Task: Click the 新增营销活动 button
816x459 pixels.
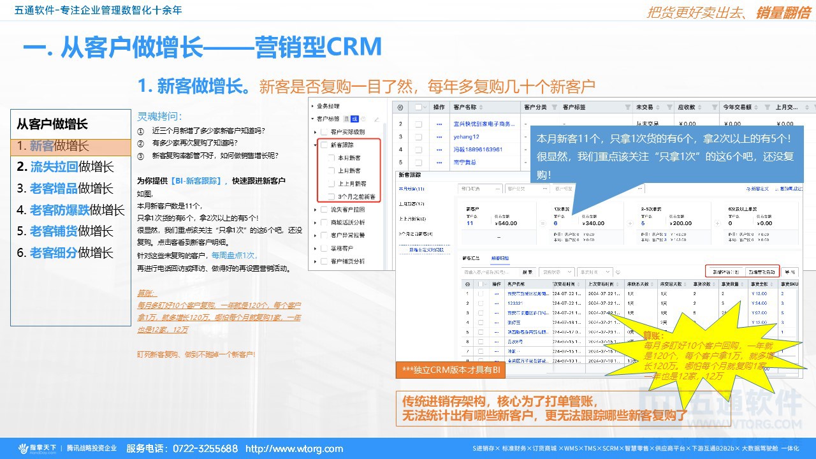Action: tap(762, 272)
